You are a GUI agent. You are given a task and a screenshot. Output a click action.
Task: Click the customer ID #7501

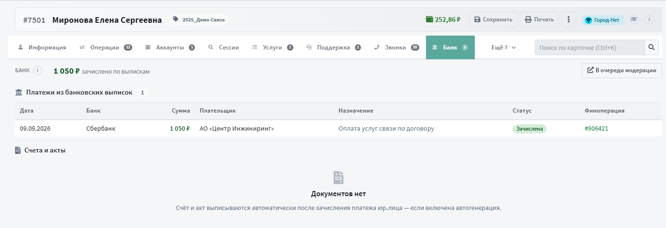34,20
